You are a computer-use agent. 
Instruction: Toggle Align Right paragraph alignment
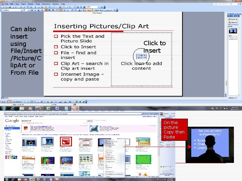pyautogui.click(x=53, y=10)
